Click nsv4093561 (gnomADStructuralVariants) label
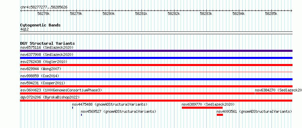 click(x=254, y=111)
